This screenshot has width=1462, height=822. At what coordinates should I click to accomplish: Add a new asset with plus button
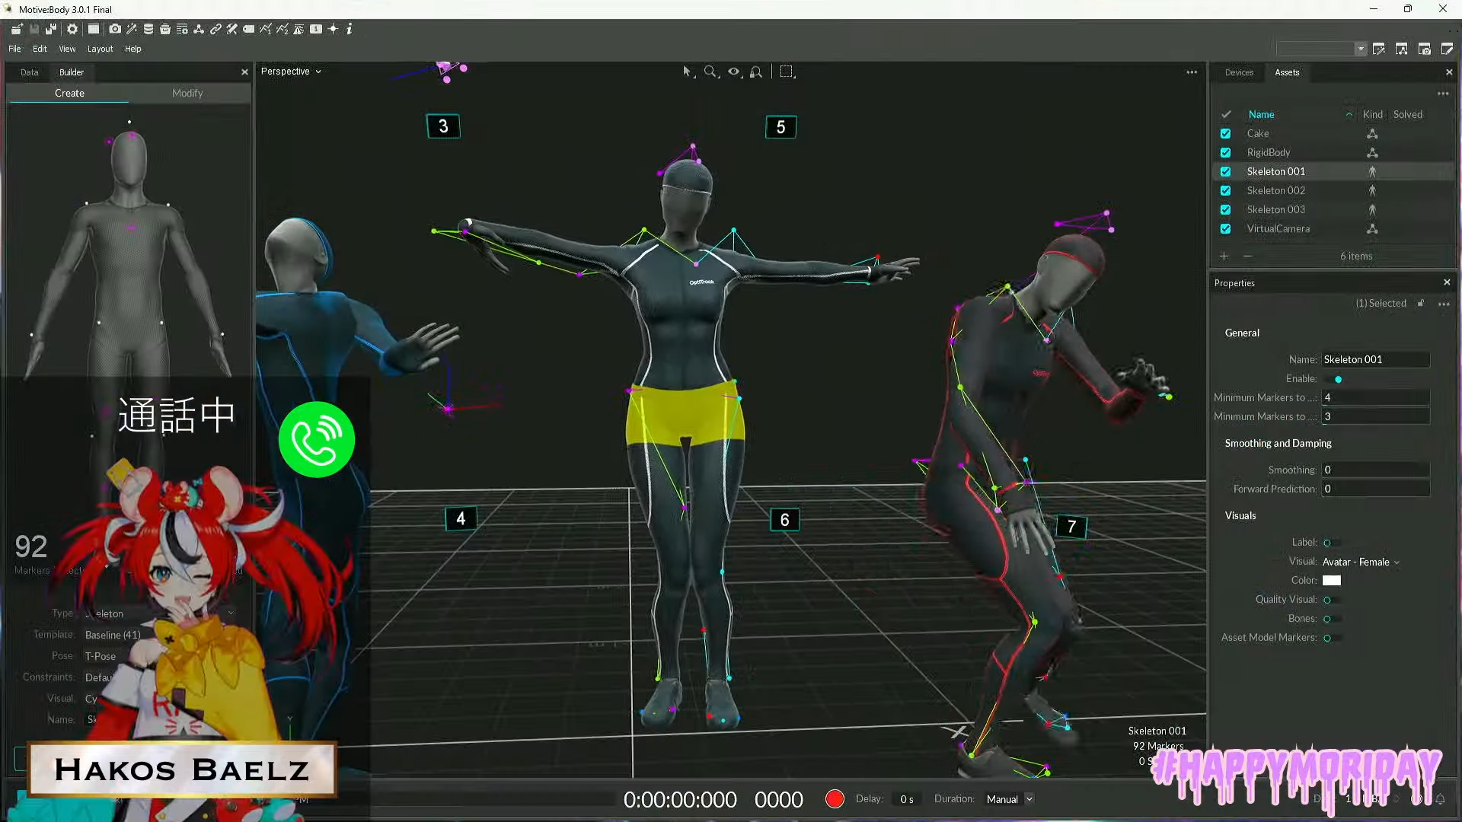(x=1224, y=256)
